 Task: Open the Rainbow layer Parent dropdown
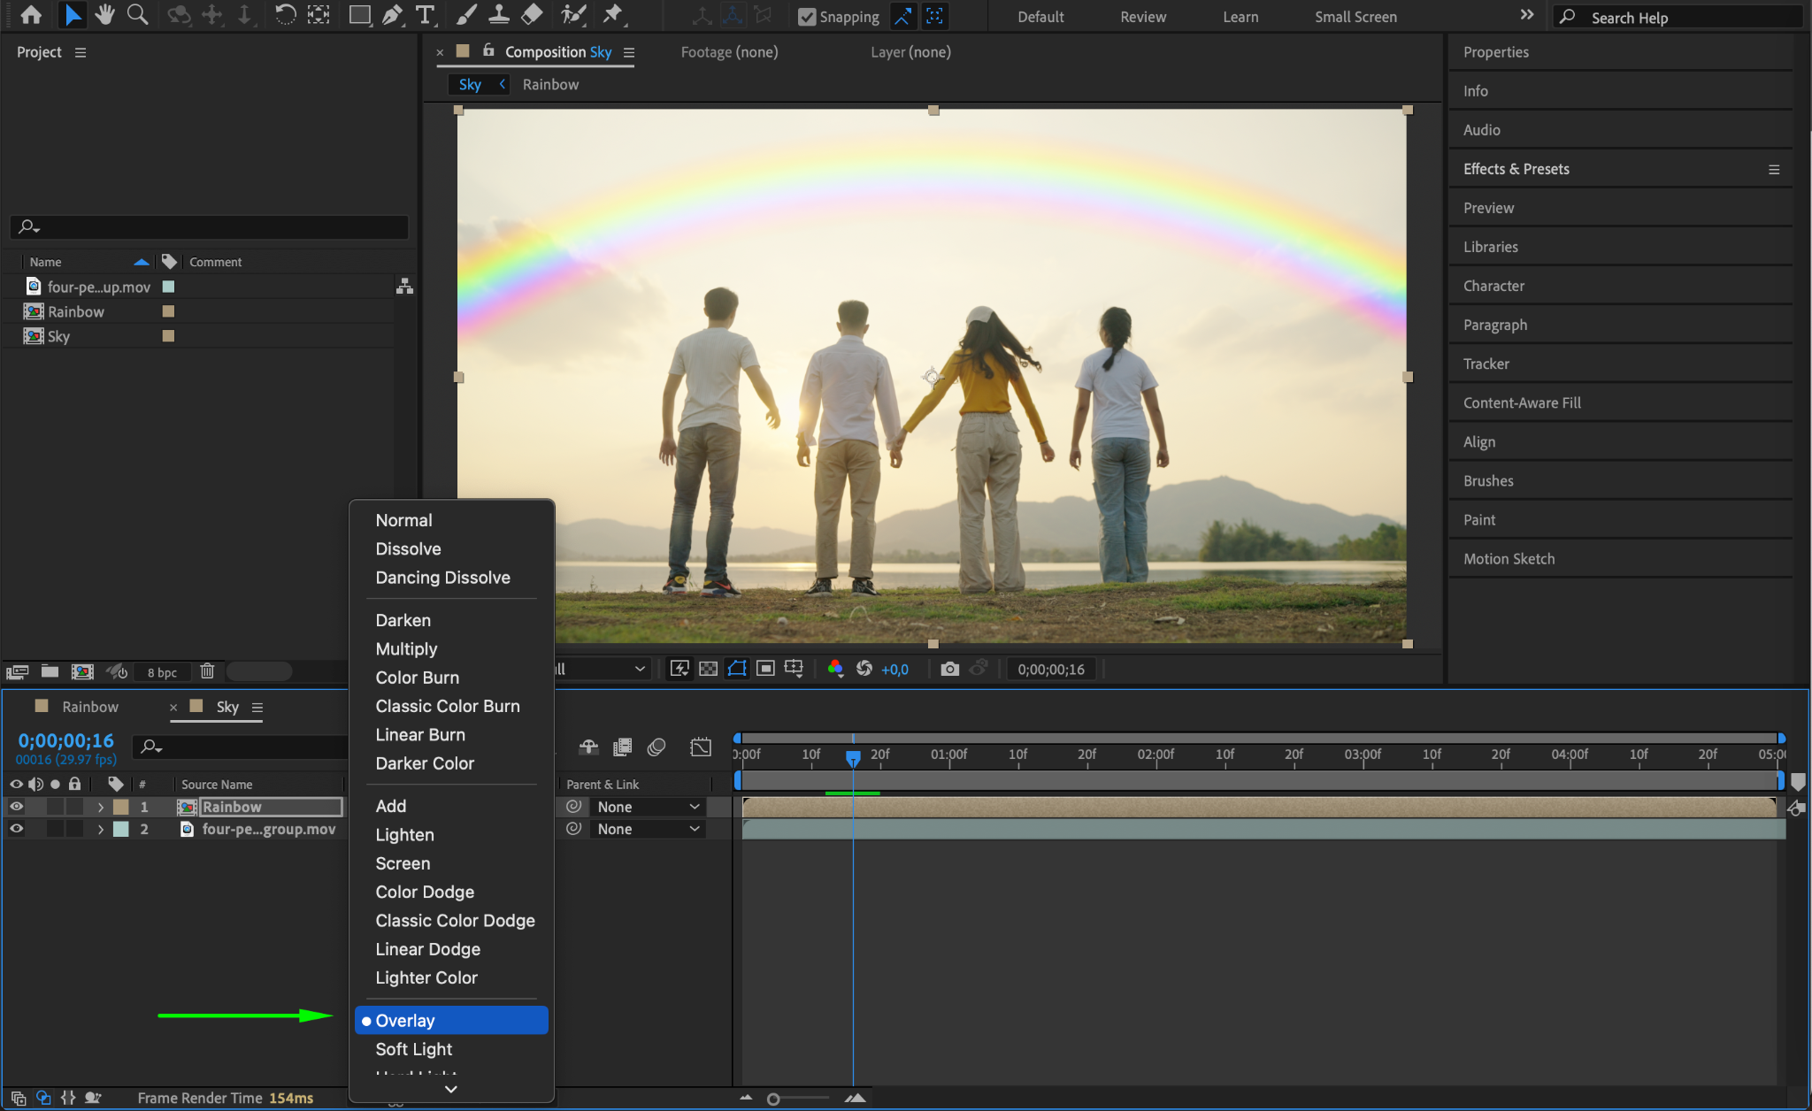click(x=648, y=807)
